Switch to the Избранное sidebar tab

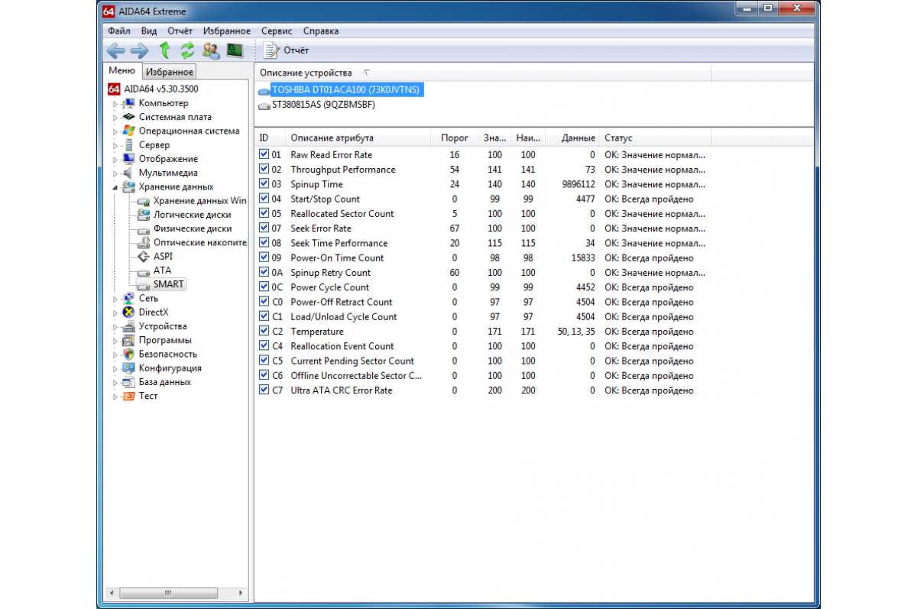[x=170, y=72]
